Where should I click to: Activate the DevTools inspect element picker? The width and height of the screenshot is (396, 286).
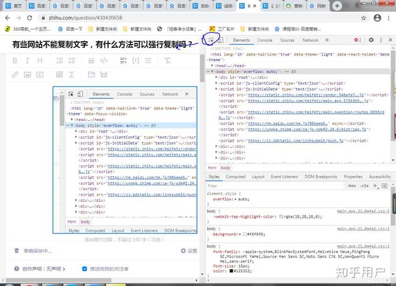tap(211, 40)
